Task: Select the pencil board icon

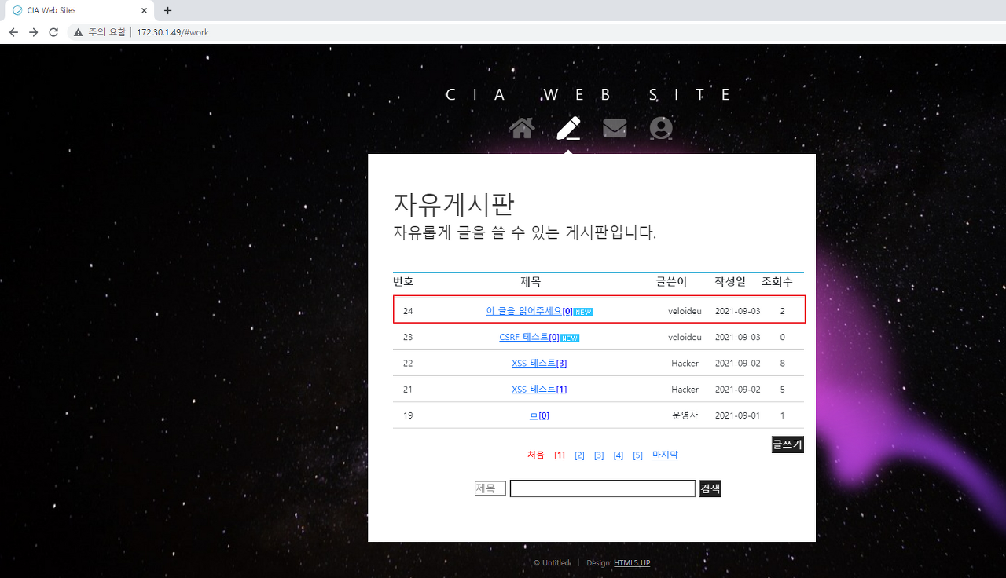Action: tap(568, 128)
